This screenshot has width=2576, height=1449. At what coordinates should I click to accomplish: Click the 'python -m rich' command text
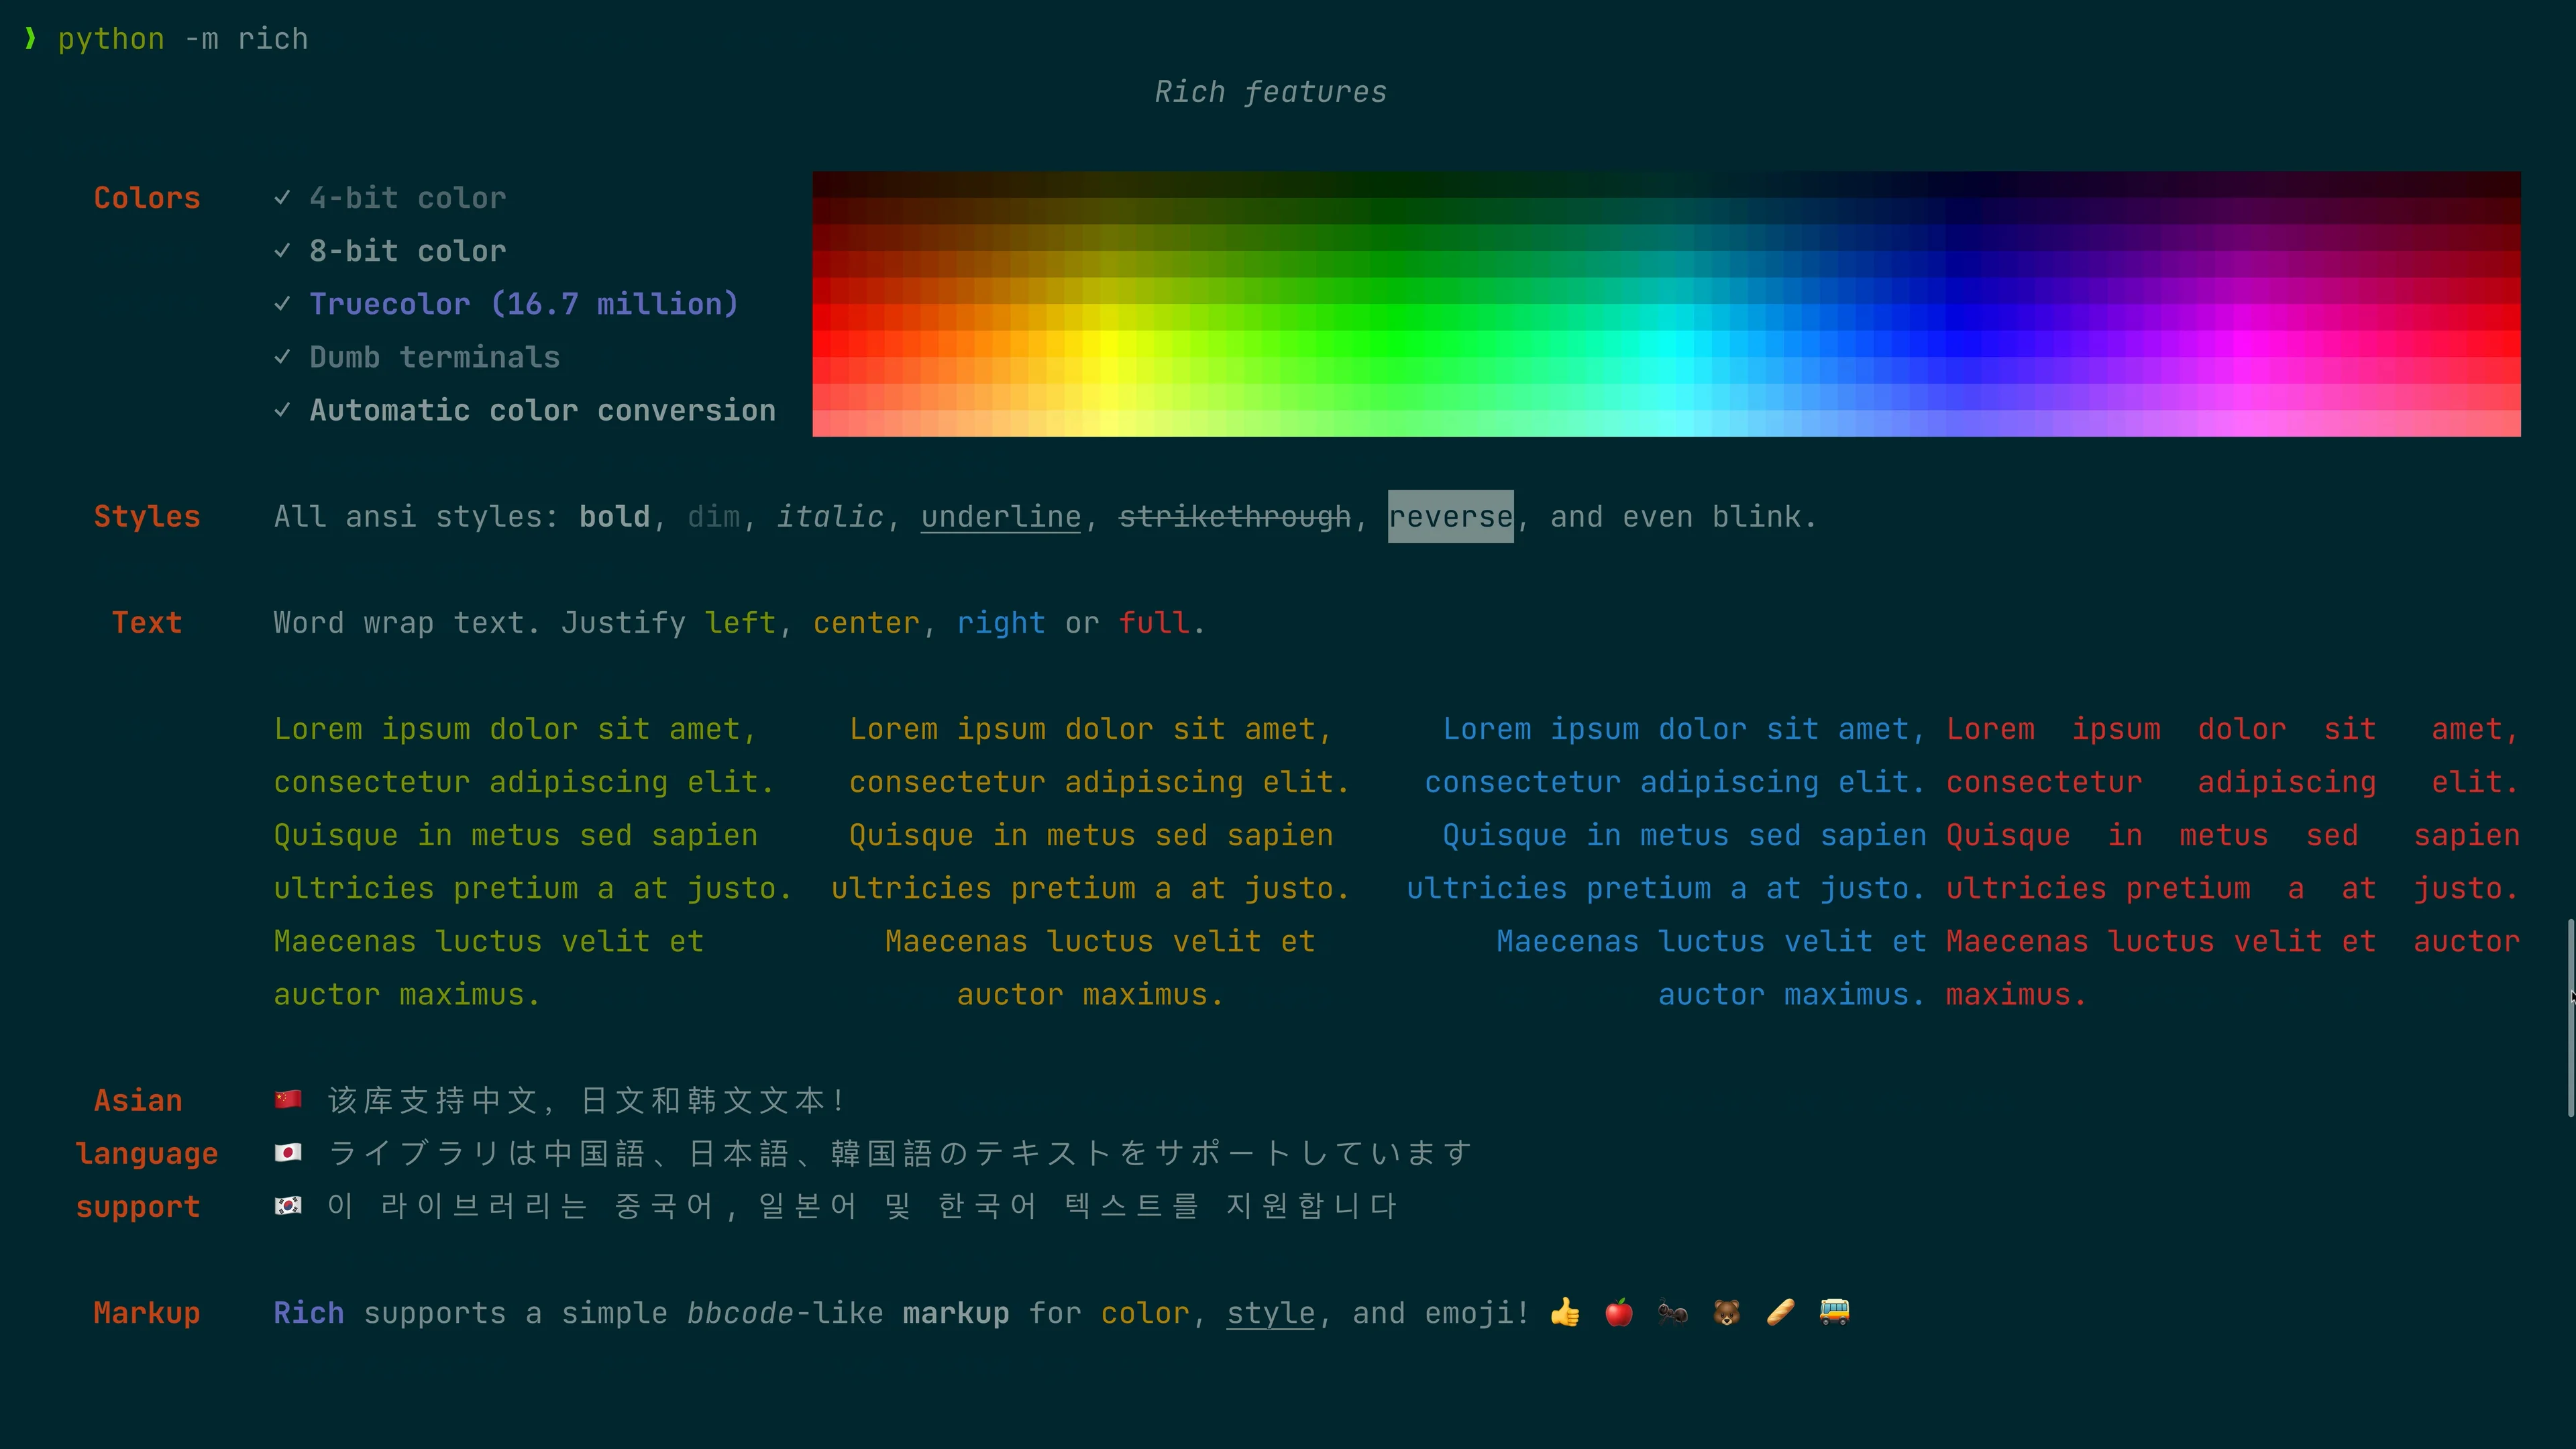tap(183, 39)
